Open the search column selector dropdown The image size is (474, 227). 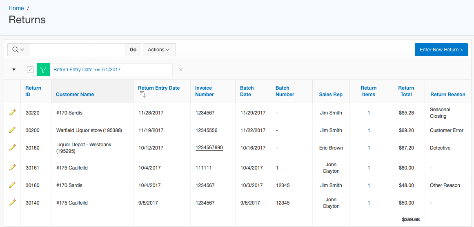coord(18,50)
